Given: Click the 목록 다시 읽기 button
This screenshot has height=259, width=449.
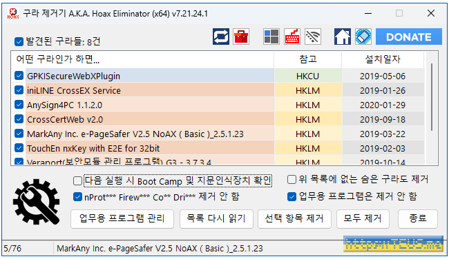Looking at the screenshot, I should point(216,219).
